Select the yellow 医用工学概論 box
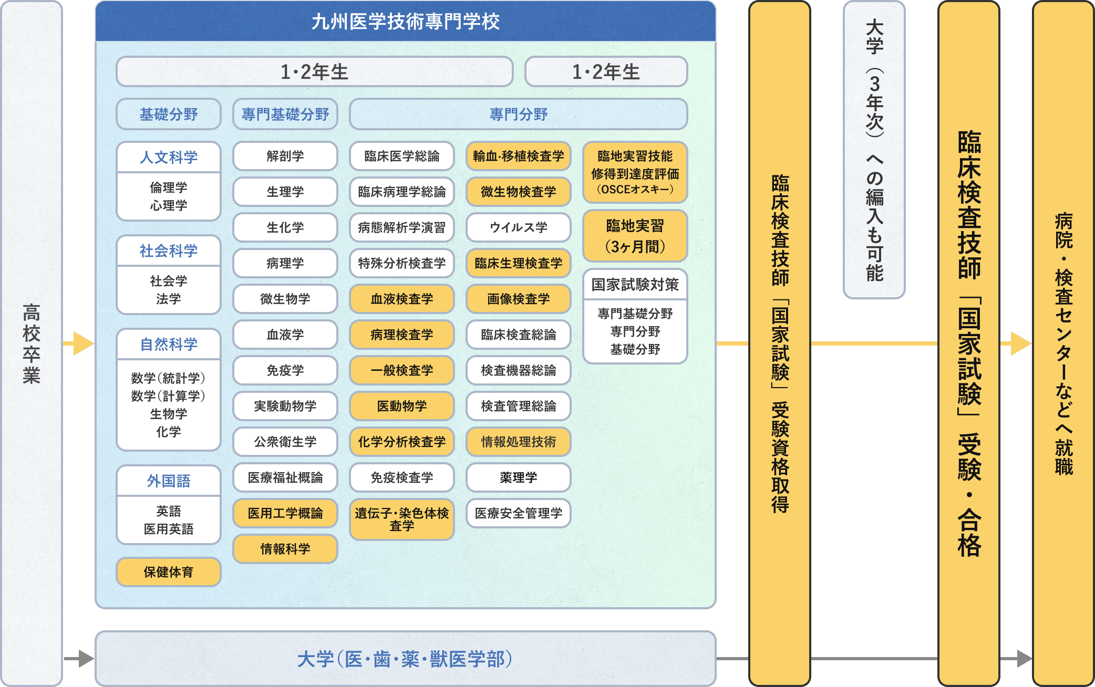The height and width of the screenshot is (687, 1095). (x=285, y=513)
